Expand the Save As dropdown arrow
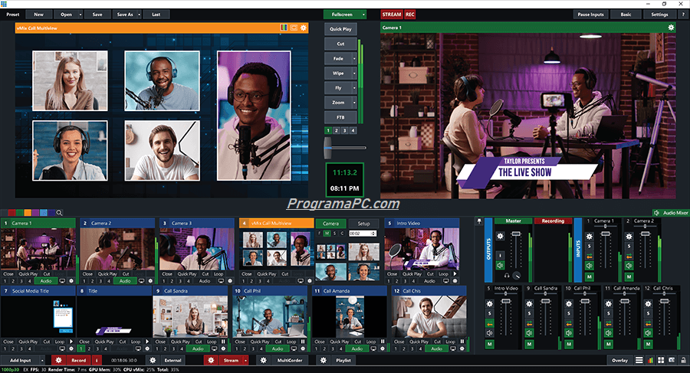The height and width of the screenshot is (373, 690). coord(139,14)
